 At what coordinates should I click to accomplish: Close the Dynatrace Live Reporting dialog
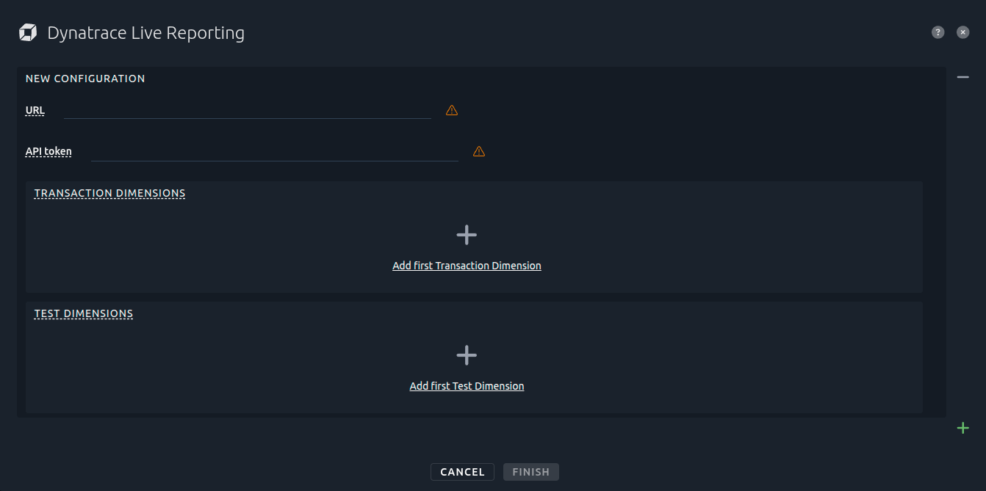point(962,32)
